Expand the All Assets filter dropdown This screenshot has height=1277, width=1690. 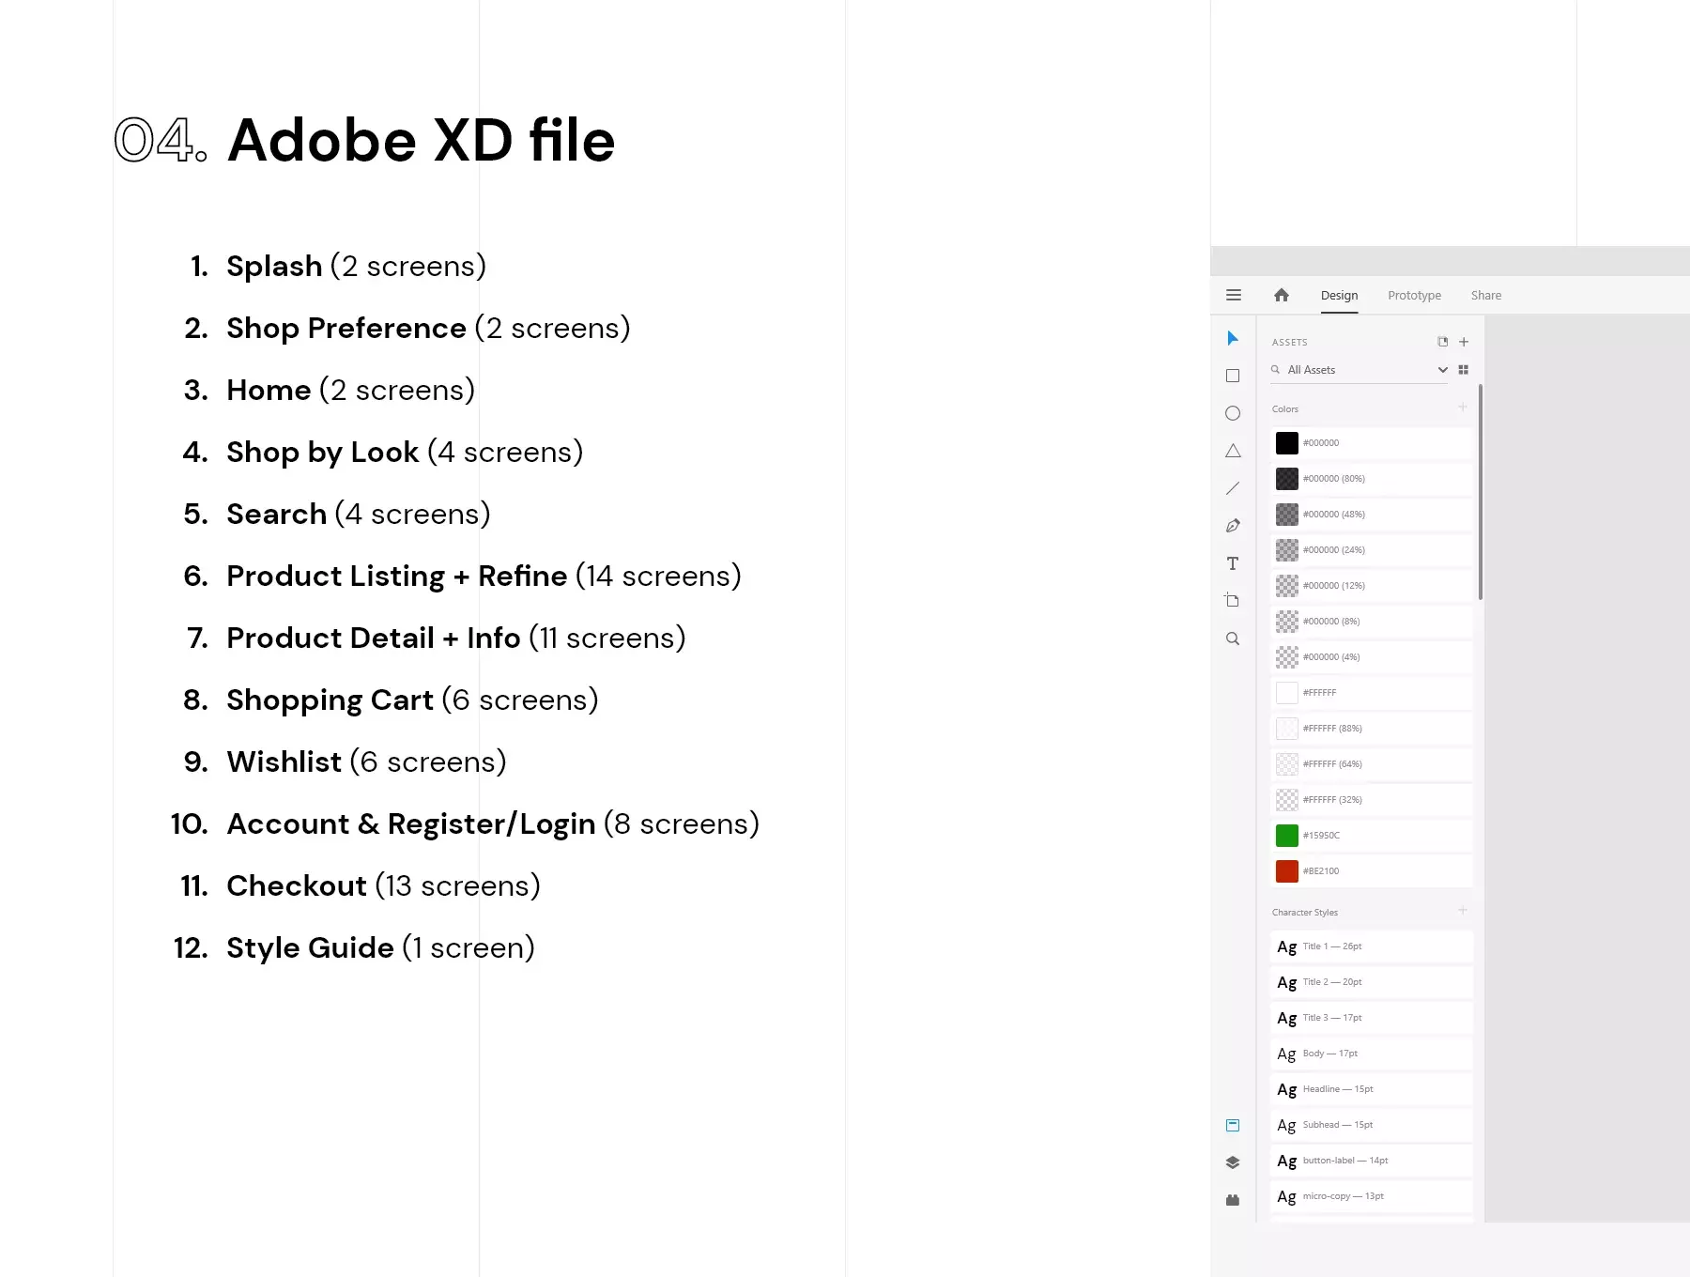1442,370
